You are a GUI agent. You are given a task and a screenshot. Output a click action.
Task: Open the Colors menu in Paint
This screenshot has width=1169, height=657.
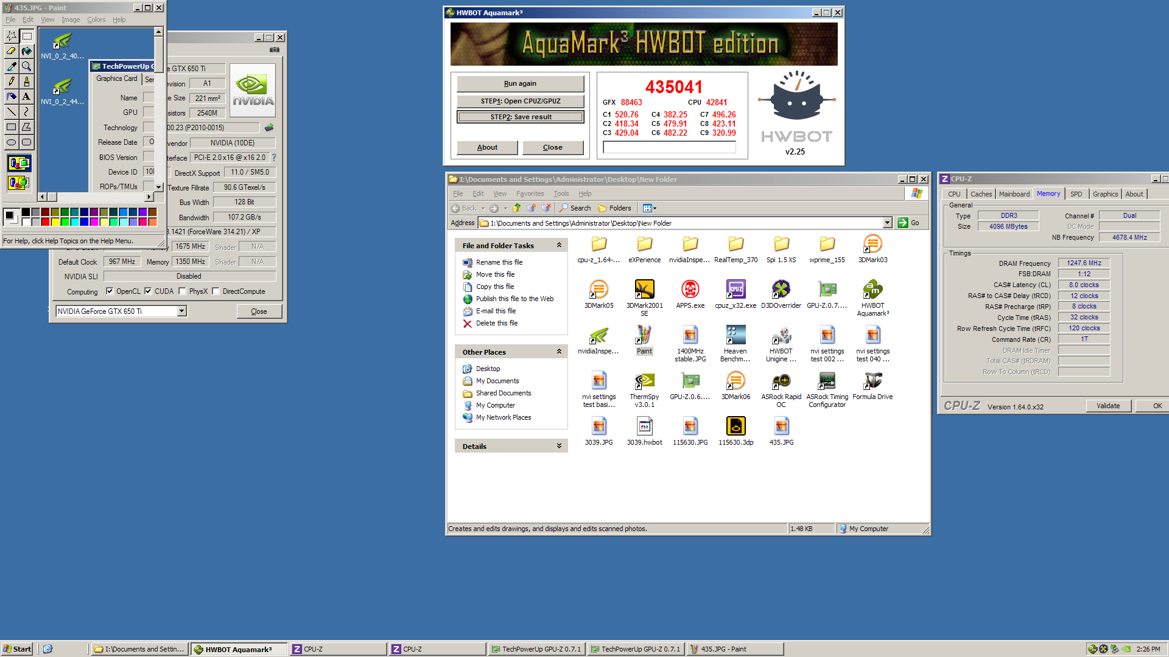[96, 19]
